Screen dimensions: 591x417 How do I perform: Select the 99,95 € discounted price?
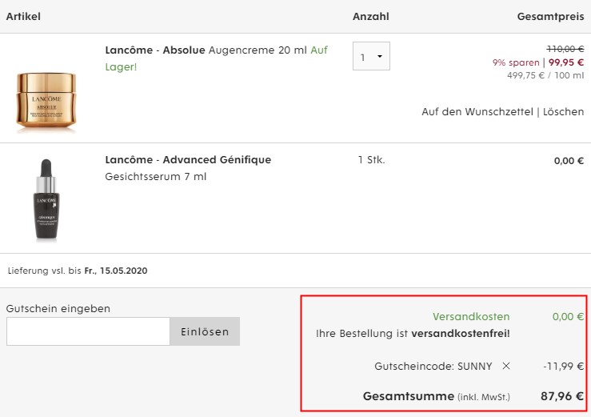point(566,62)
